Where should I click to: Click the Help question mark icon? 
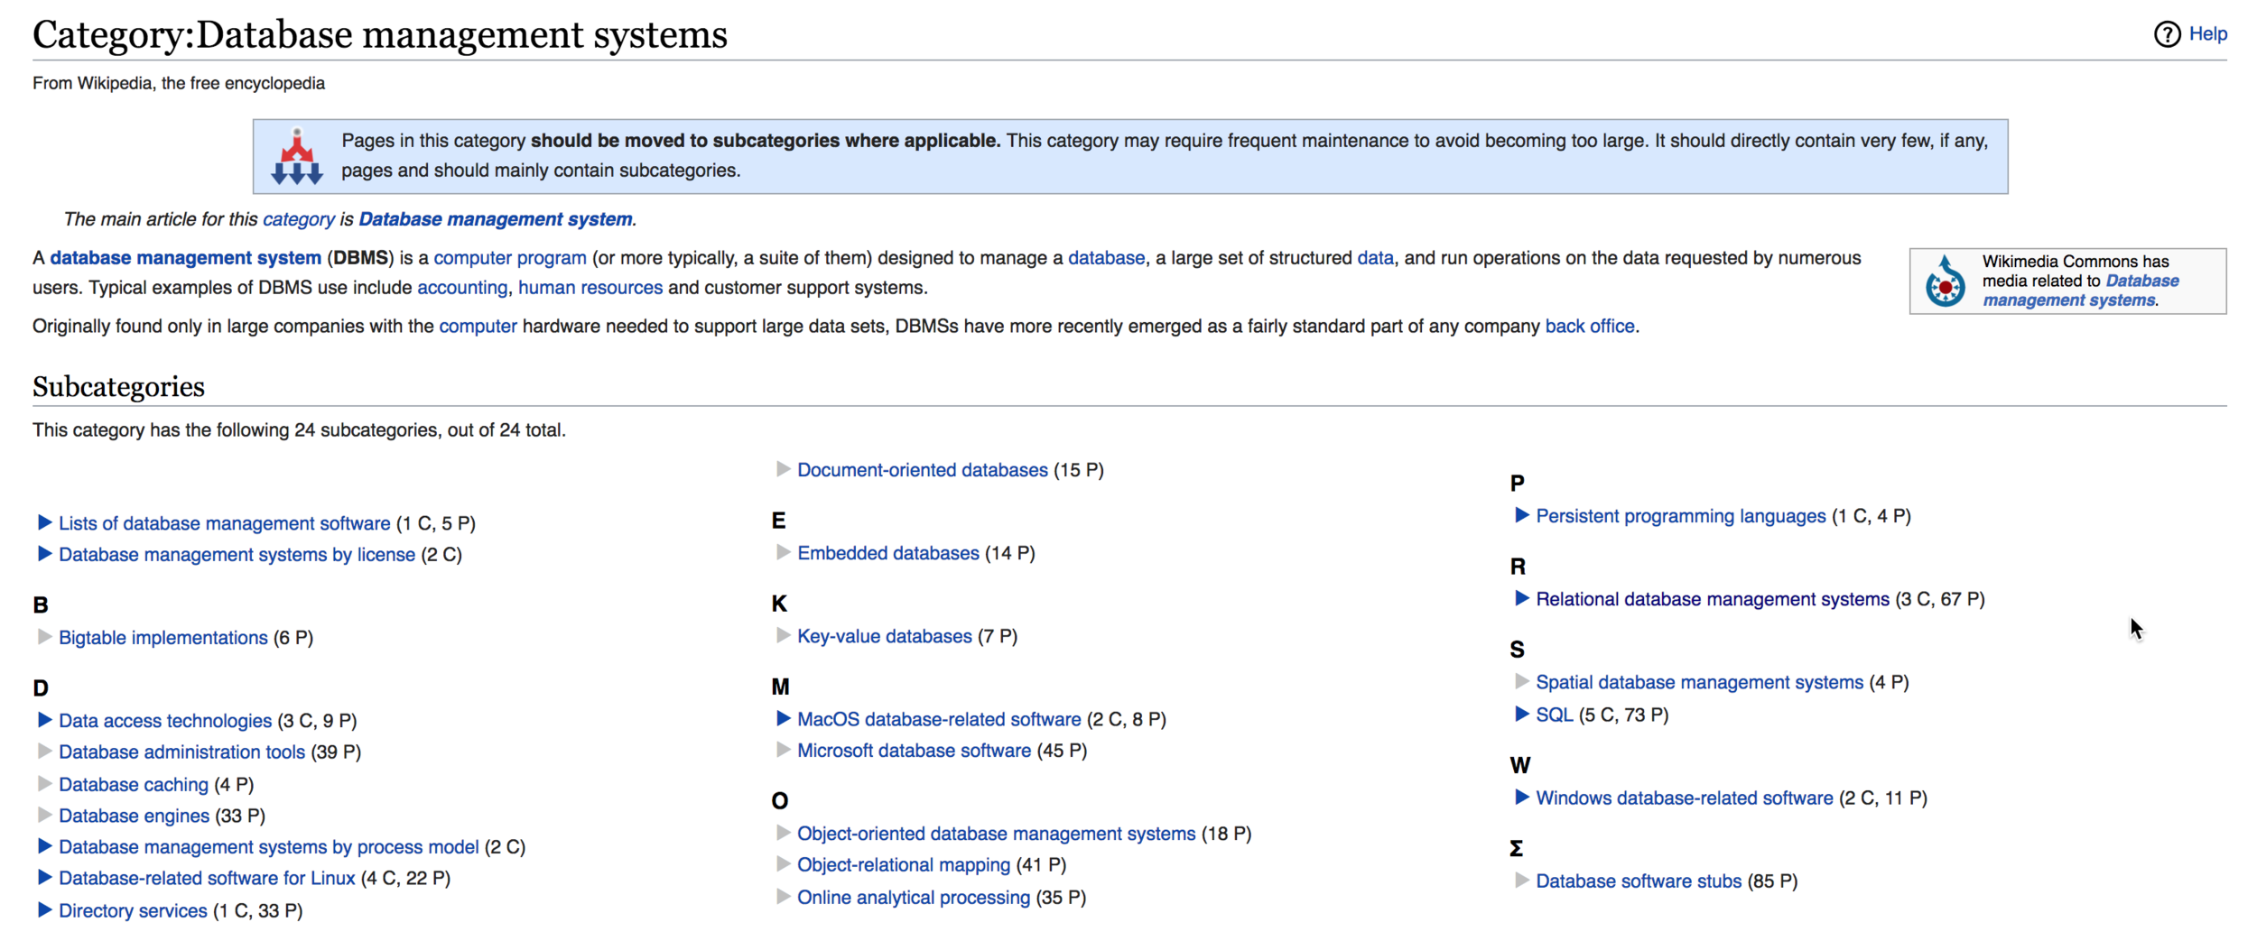click(x=2167, y=34)
